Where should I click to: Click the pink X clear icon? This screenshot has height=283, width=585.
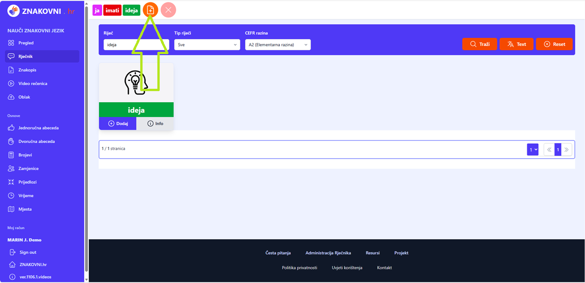168,10
